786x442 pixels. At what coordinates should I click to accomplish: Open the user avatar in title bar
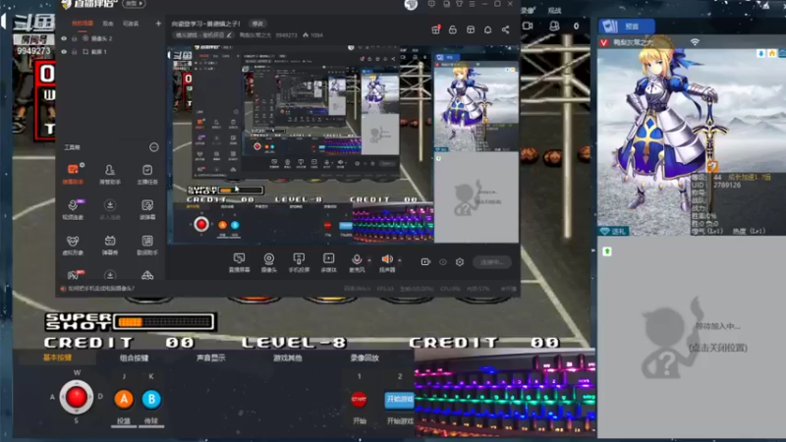[x=411, y=5]
